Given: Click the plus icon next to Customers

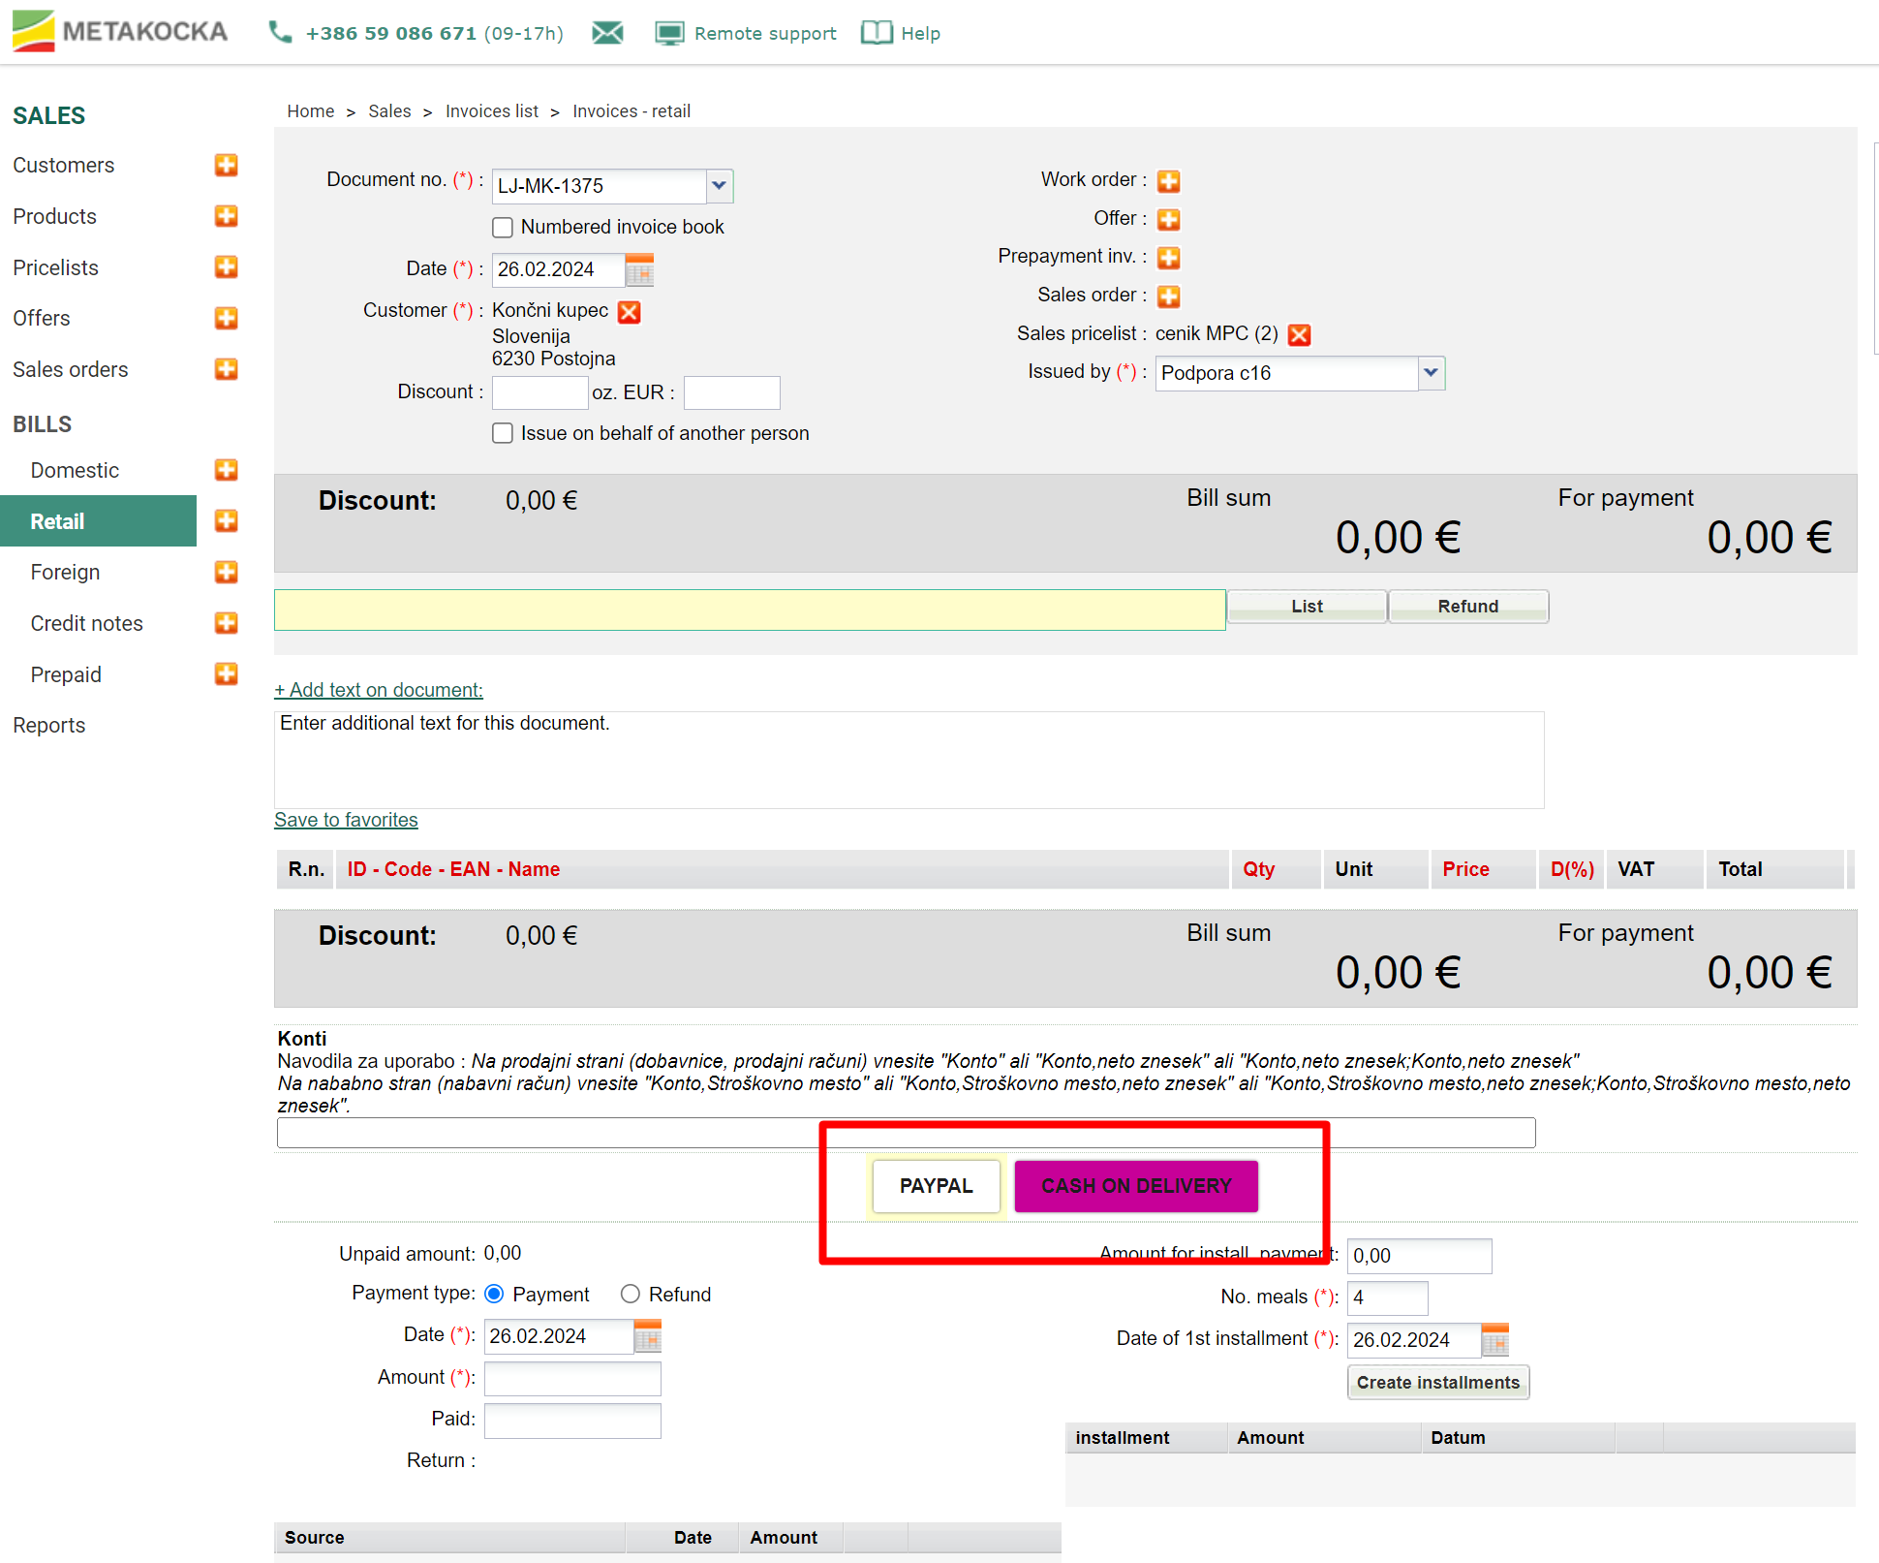Looking at the screenshot, I should pos(226,166).
